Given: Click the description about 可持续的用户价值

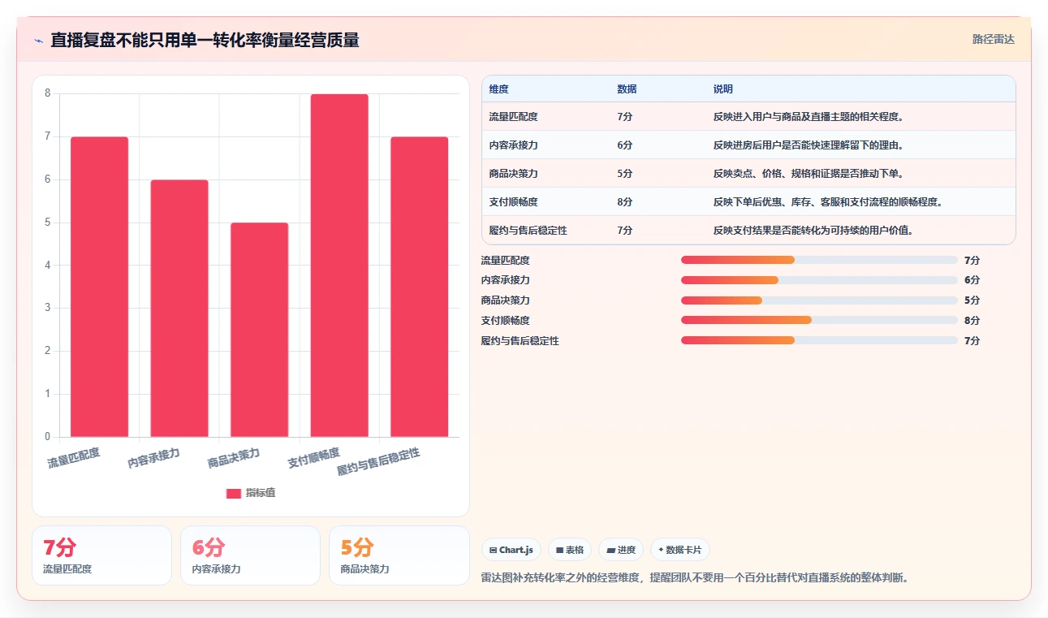Looking at the screenshot, I should [814, 231].
